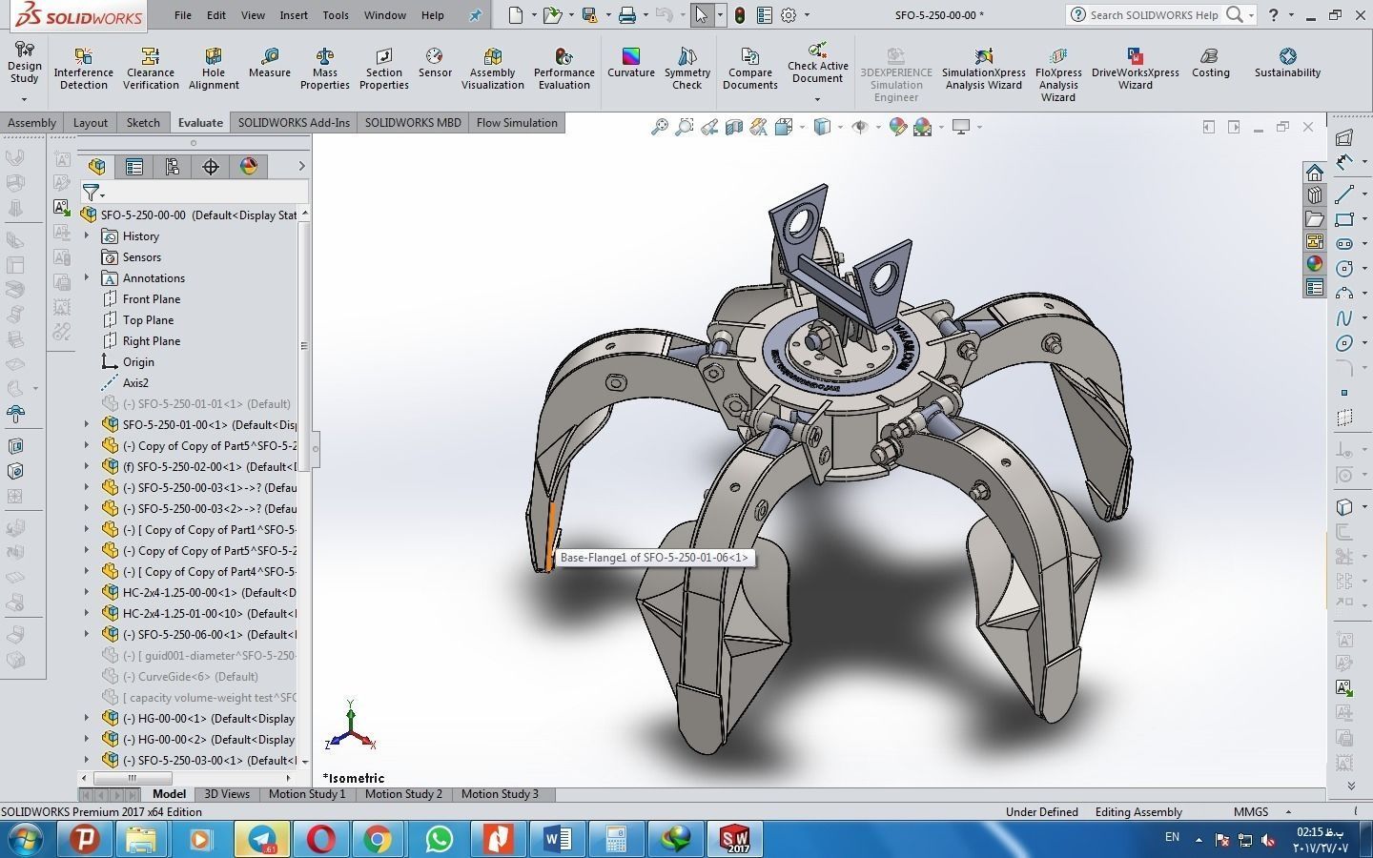Image resolution: width=1373 pixels, height=858 pixels.
Task: Open the Appearances task pane tab
Action: point(1315,264)
